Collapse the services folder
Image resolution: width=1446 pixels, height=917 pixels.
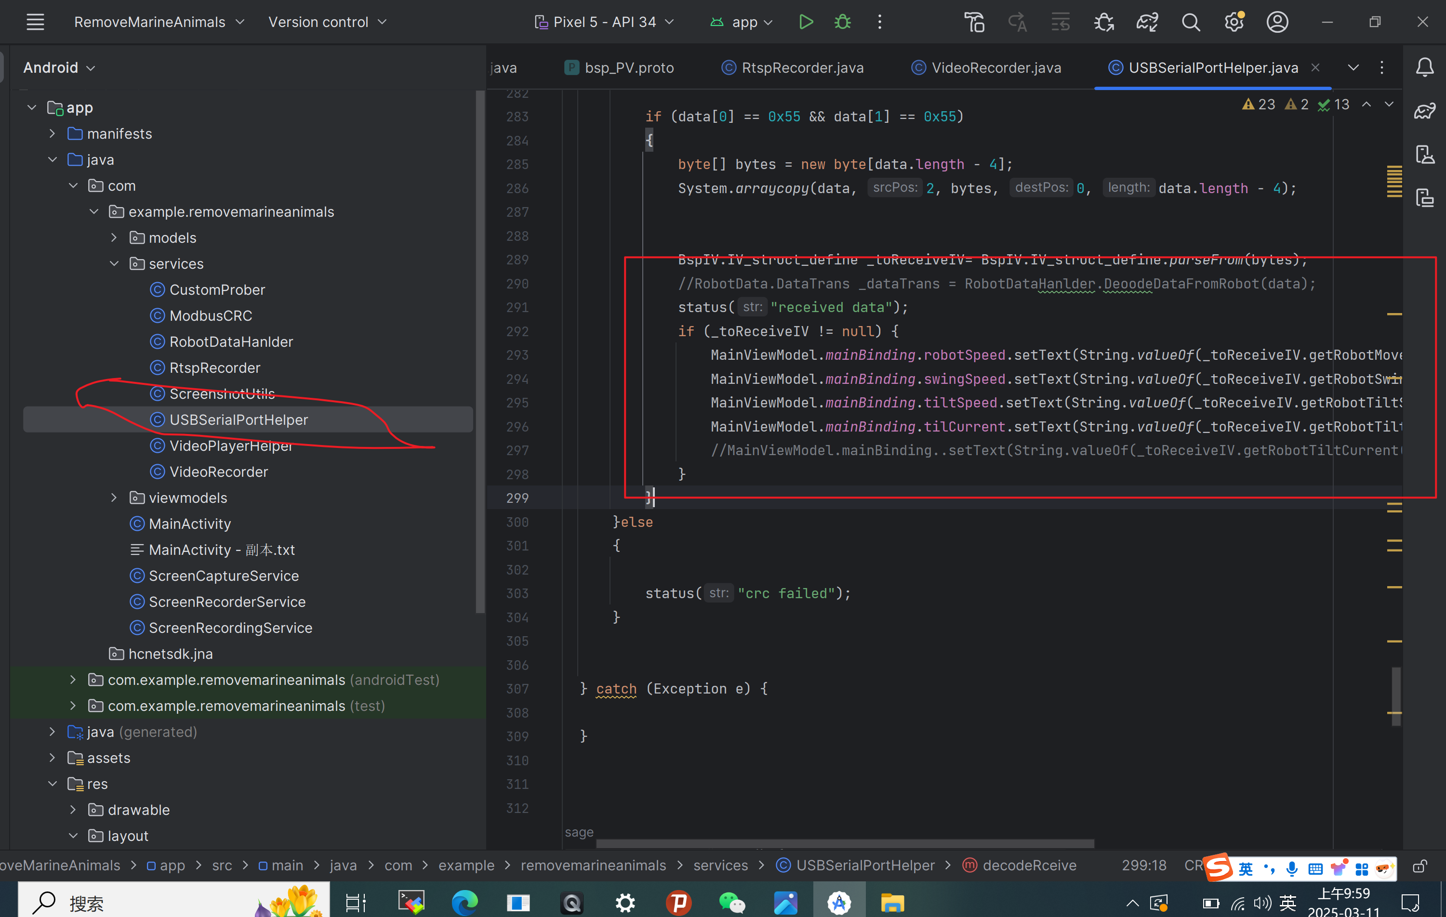point(114,263)
